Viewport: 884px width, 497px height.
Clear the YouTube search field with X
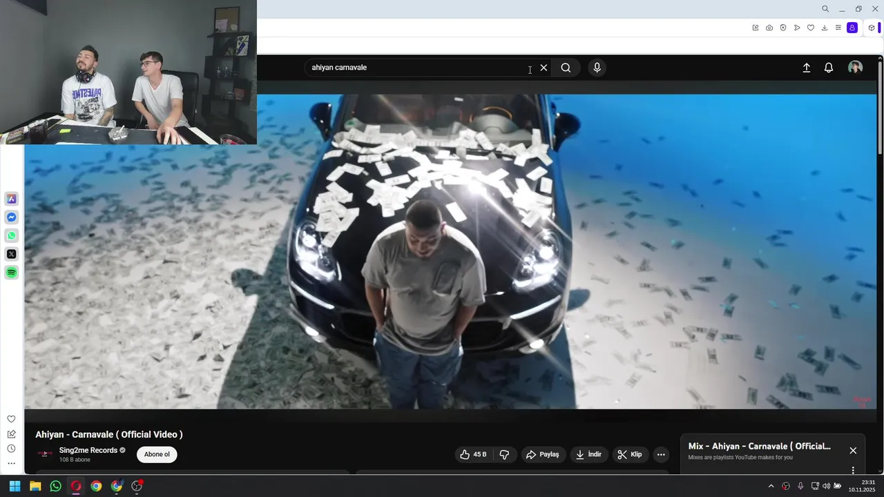544,68
